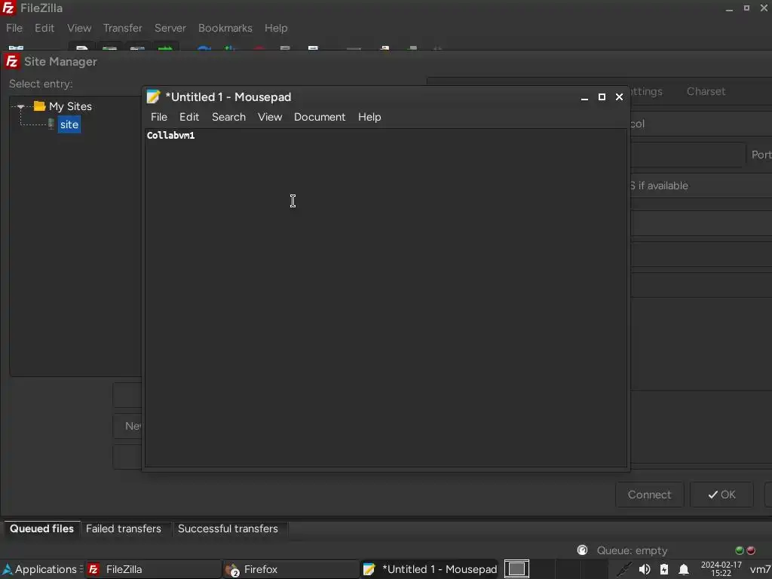The height and width of the screenshot is (579, 772).
Task: Click the host input field left of Port
Action: (x=688, y=155)
